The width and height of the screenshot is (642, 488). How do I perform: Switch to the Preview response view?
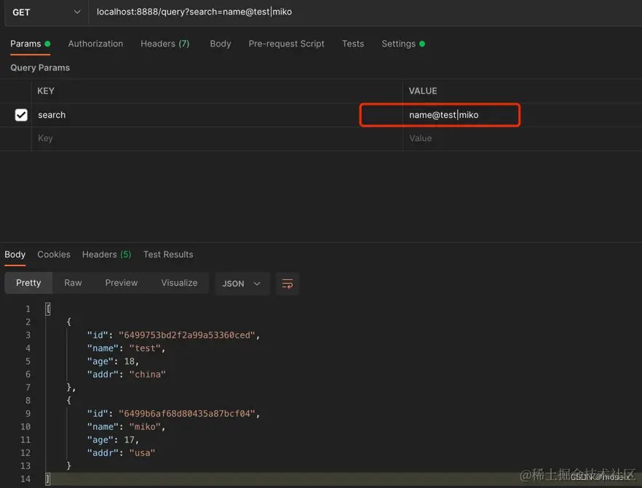pos(121,283)
